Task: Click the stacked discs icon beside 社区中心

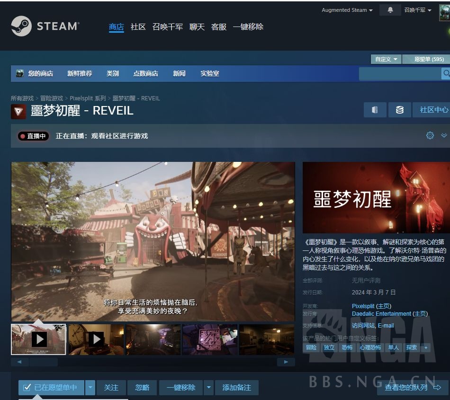Action: [399, 109]
